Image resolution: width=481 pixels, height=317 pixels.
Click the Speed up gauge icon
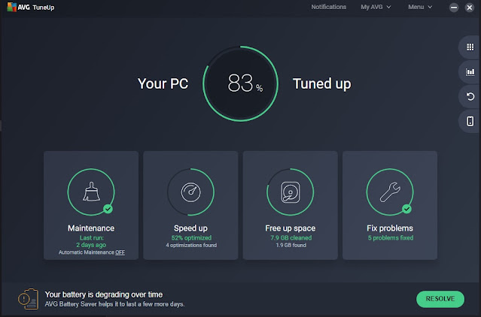click(x=190, y=192)
